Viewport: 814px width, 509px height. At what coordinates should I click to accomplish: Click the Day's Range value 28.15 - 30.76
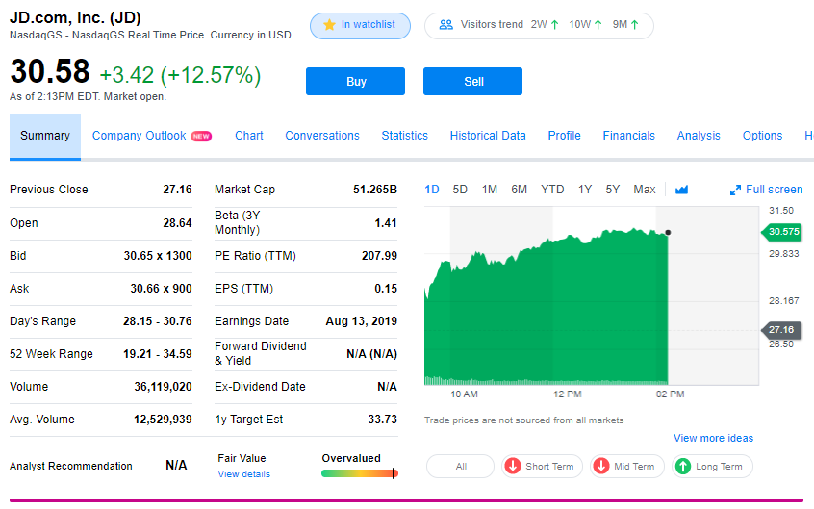pos(157,321)
